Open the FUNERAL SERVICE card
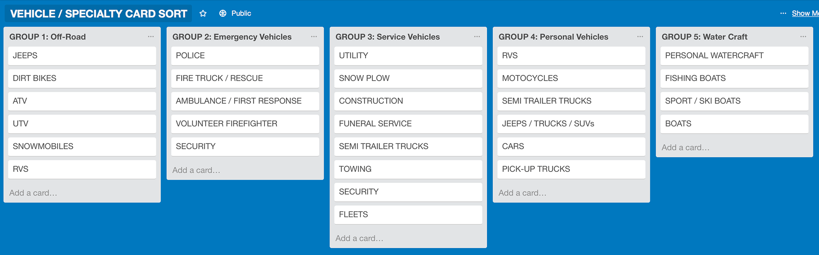The image size is (819, 255). [x=408, y=124]
